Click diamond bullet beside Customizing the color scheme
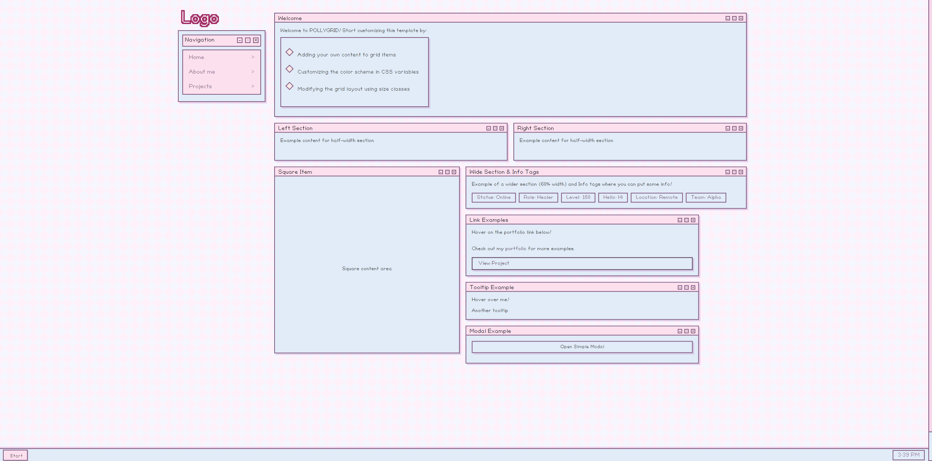 pos(290,69)
